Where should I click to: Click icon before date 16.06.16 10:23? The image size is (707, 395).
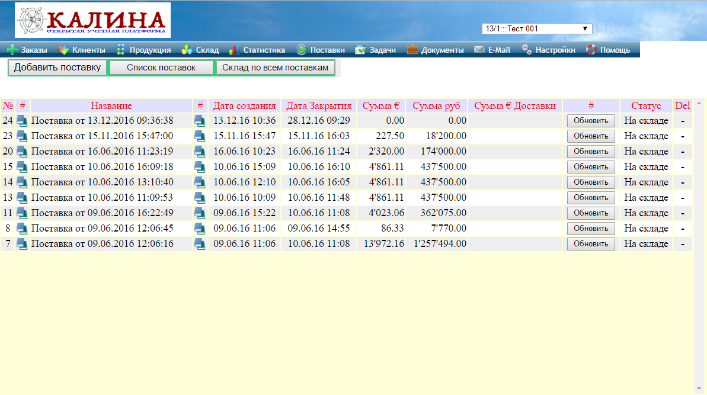coord(200,152)
